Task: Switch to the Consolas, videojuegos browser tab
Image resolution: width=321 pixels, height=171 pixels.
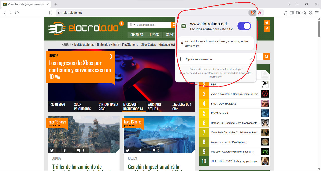Action: (x=26, y=4)
